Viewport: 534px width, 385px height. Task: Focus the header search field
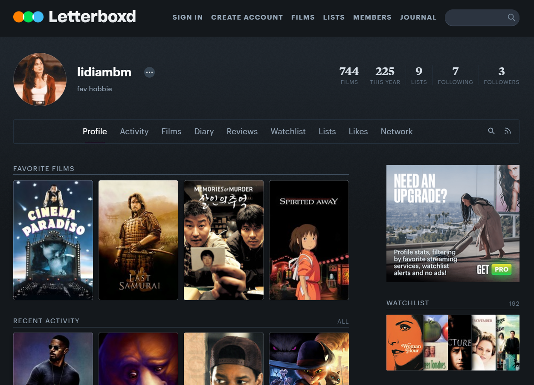coord(482,18)
